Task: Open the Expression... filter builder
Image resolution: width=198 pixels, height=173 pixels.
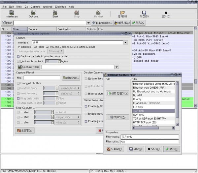Action: [102, 23]
